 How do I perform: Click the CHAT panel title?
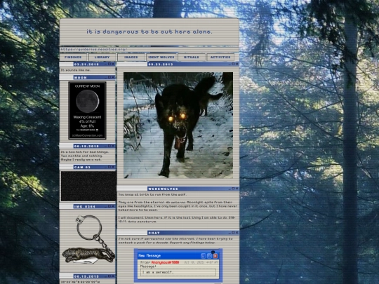154,233
